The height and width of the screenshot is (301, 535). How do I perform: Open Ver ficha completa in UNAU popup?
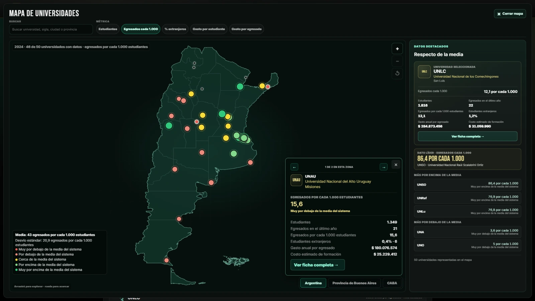pos(317,265)
